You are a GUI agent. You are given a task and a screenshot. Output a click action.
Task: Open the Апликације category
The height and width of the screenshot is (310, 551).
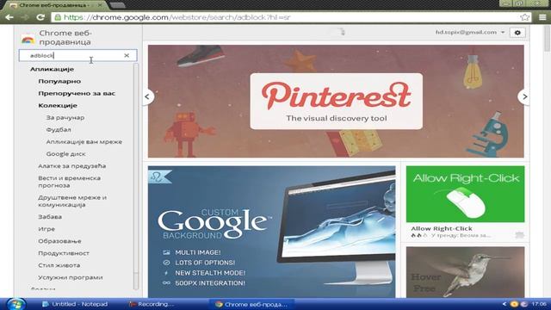pos(52,69)
